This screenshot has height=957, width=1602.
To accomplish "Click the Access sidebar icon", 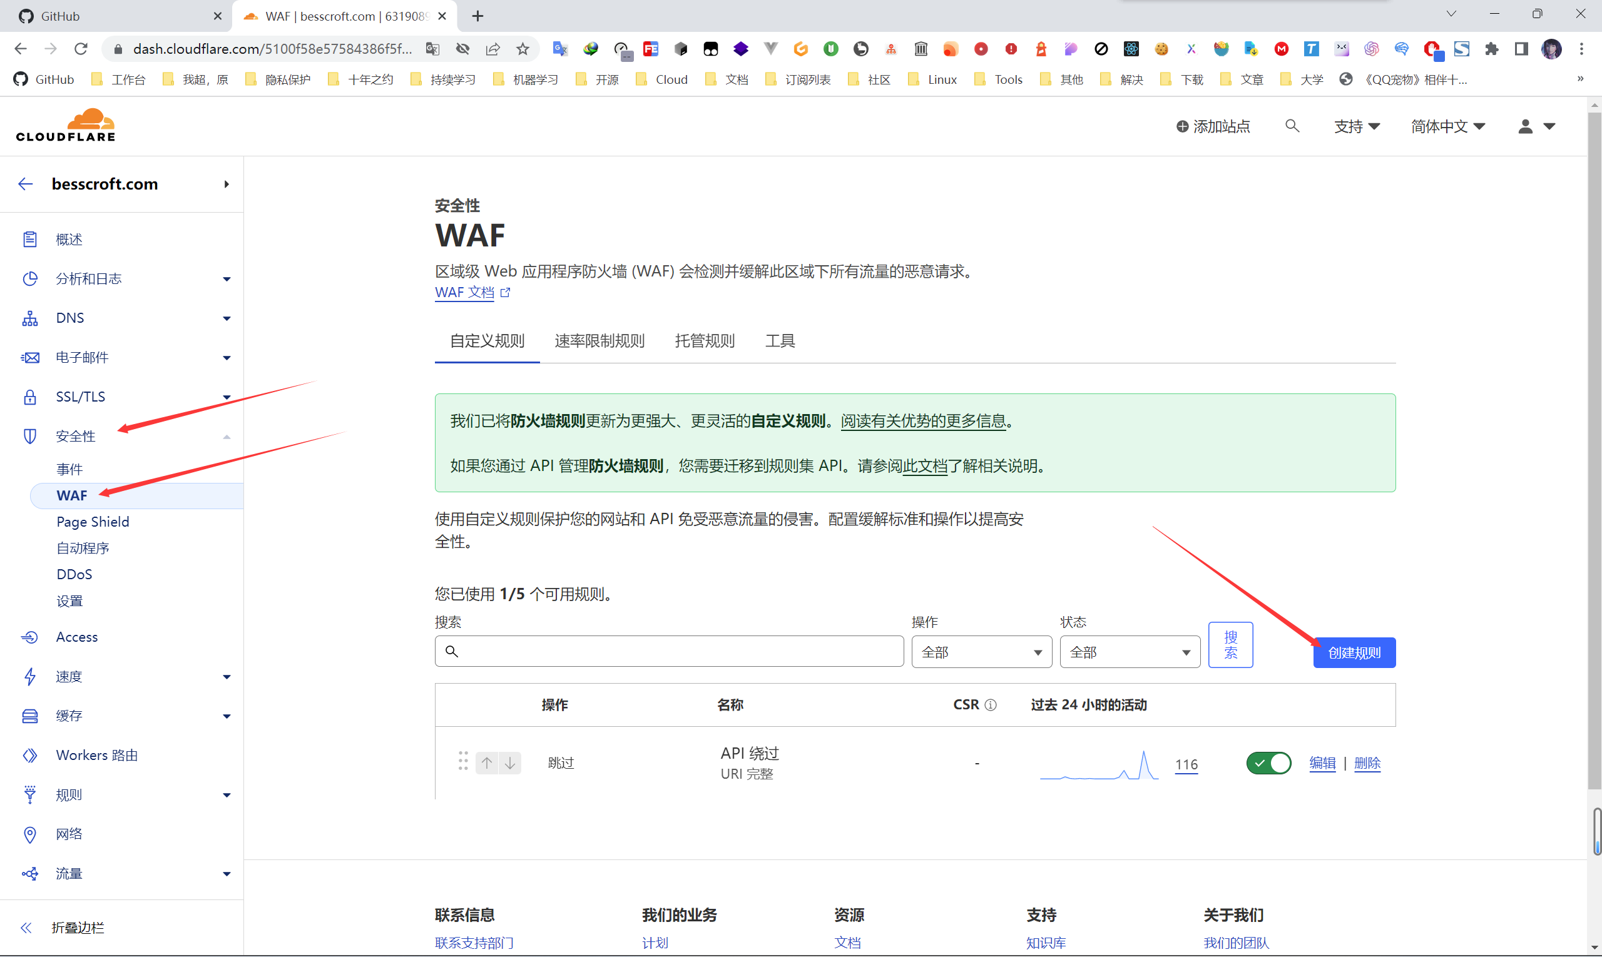I will click(x=29, y=637).
